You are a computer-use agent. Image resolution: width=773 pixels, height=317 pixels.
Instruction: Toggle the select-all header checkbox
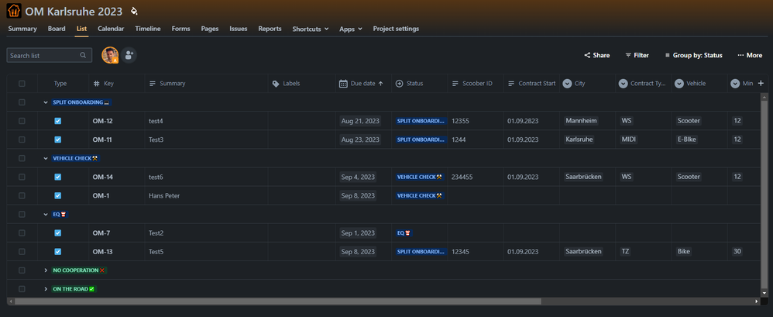click(22, 83)
